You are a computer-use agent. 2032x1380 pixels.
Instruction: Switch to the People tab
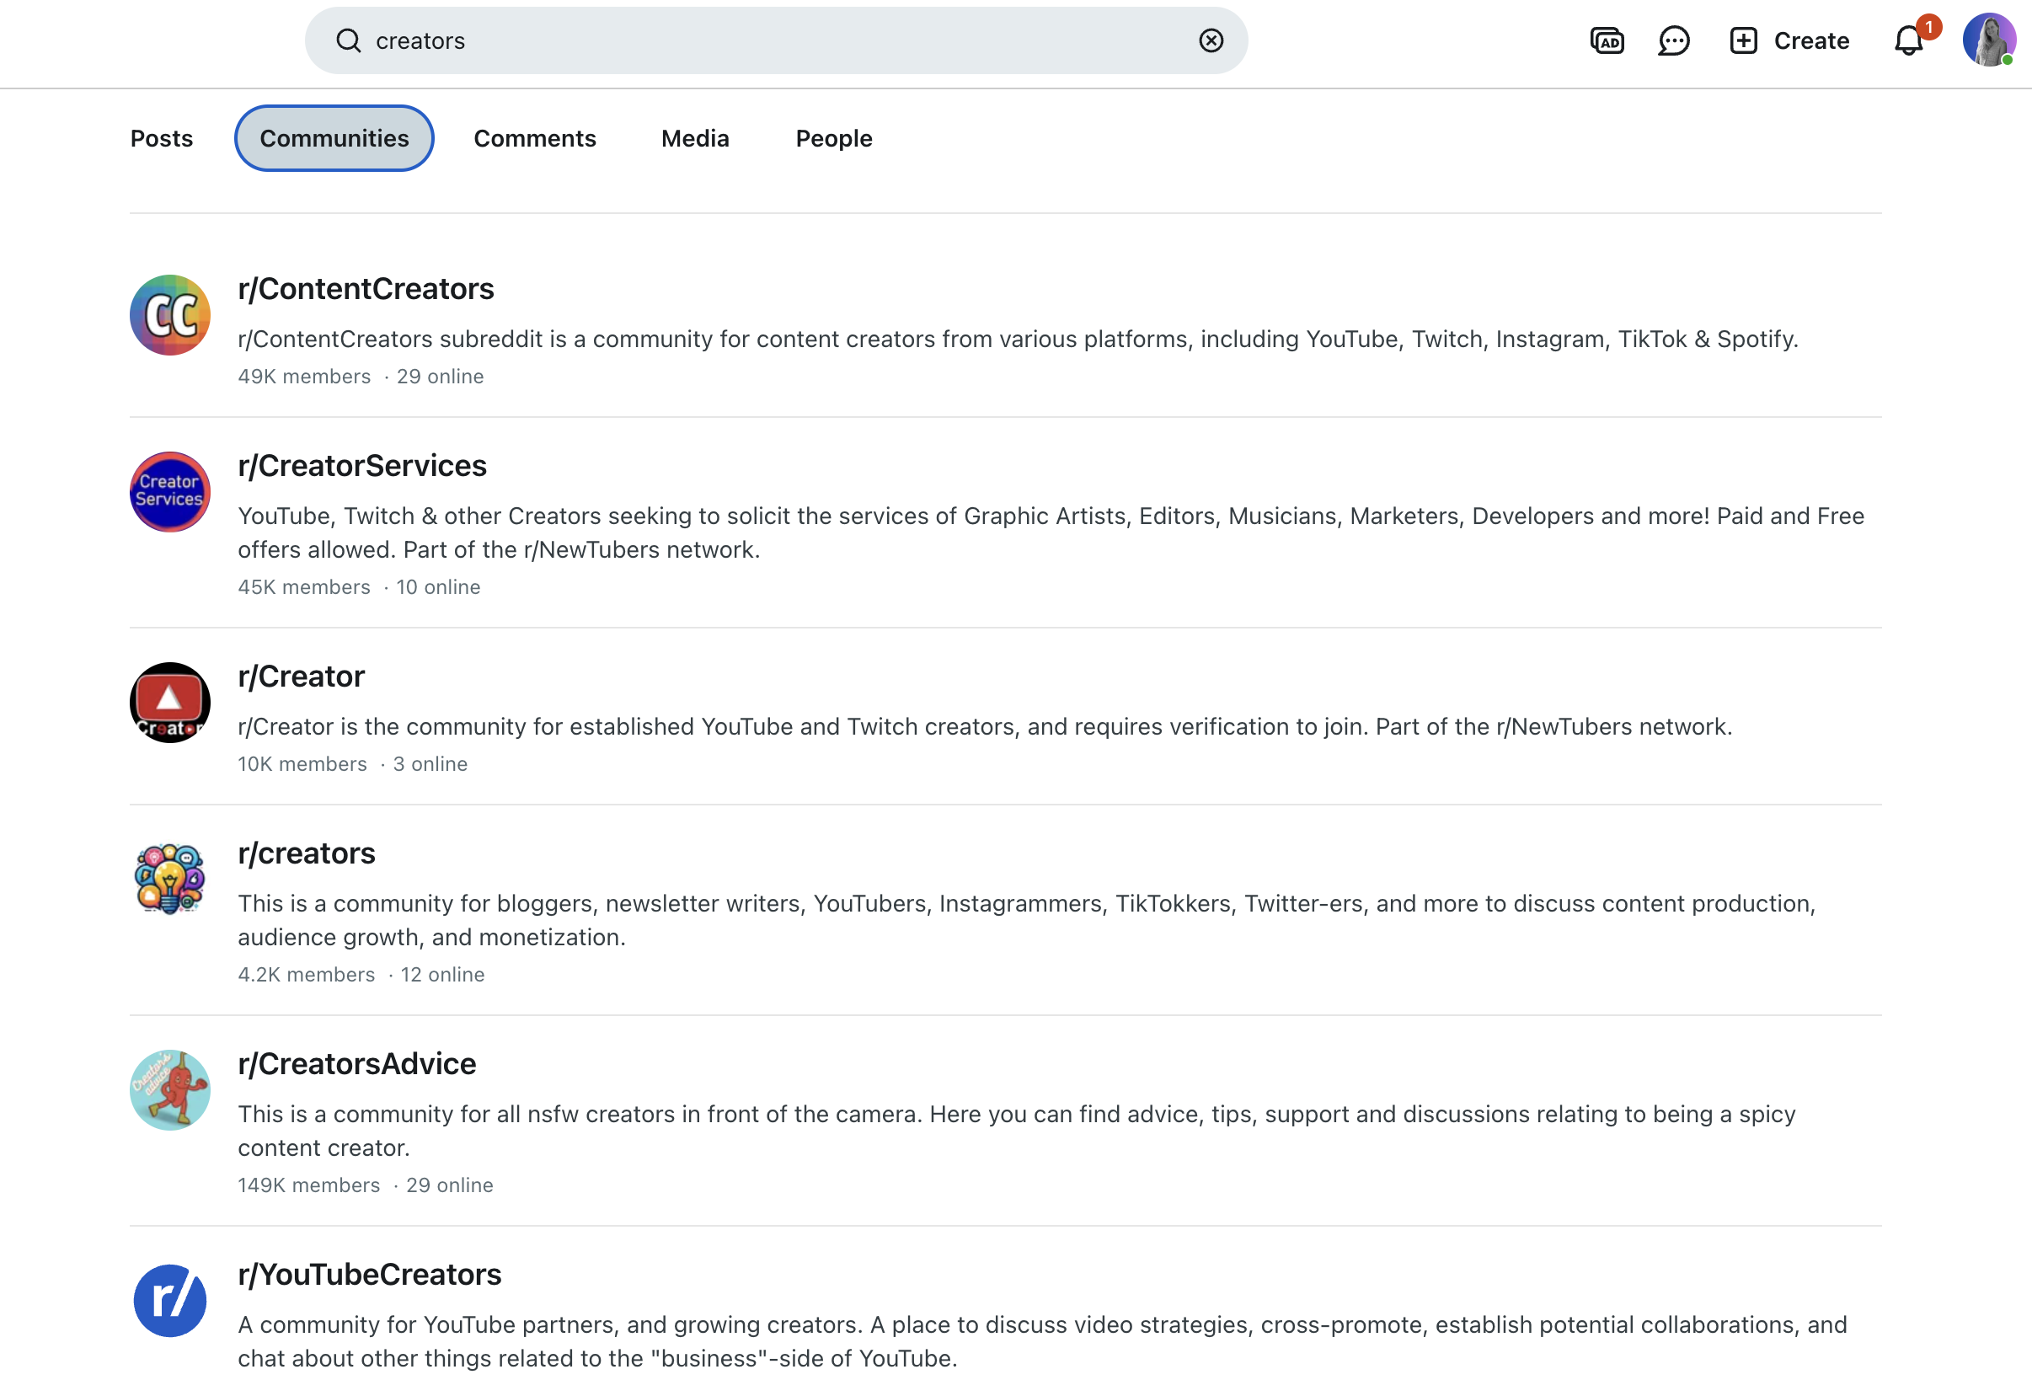tap(833, 138)
